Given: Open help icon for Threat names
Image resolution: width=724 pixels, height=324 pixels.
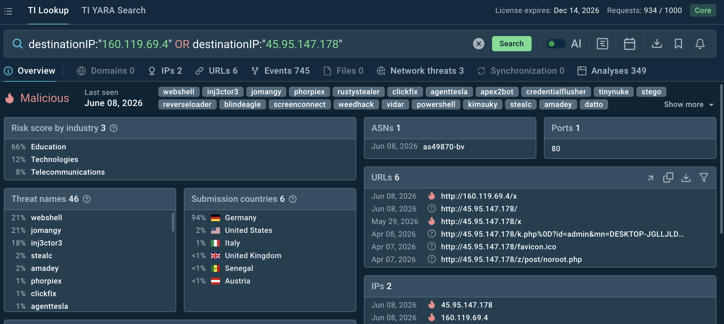Looking at the screenshot, I should (x=87, y=199).
